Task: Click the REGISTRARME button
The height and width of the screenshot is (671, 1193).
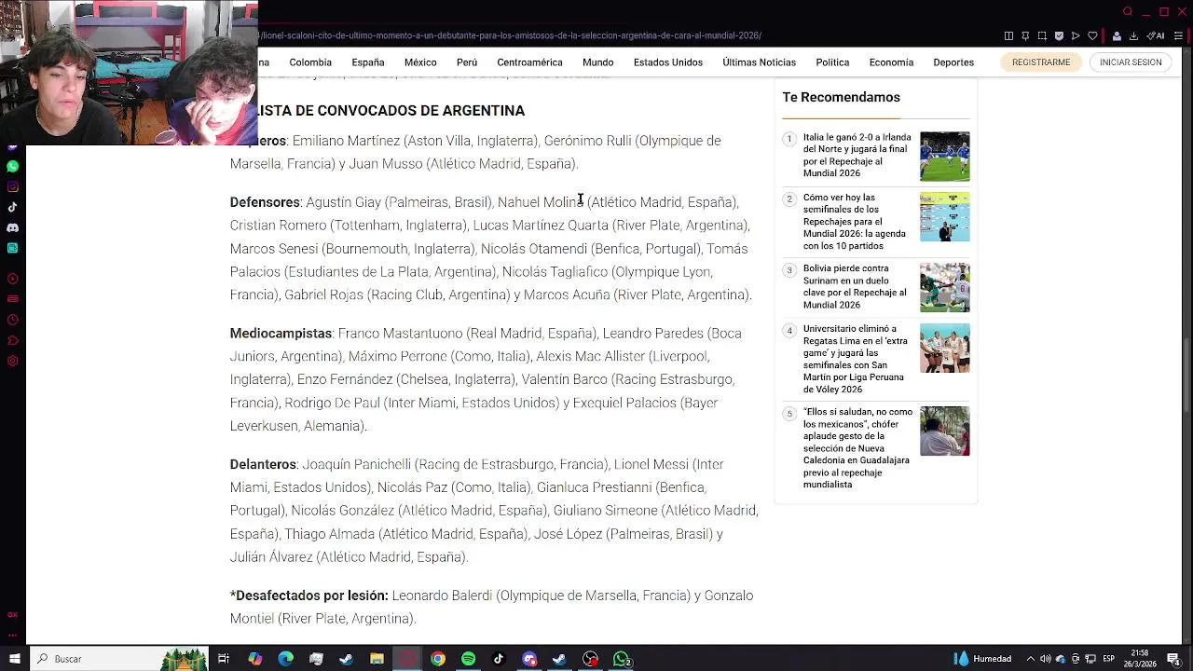Action: pyautogui.click(x=1041, y=62)
